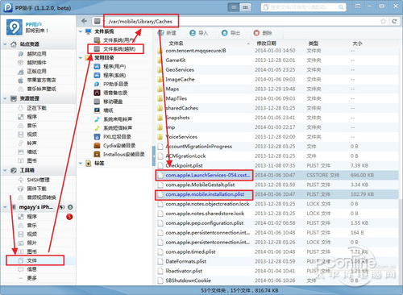Open the window menu icon beside minimize
403x295 pixels.
tap(358, 6)
